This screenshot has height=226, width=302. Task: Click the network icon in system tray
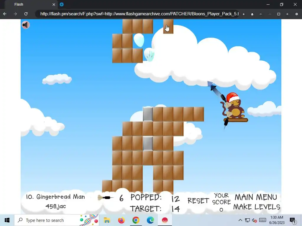[x=247, y=220]
